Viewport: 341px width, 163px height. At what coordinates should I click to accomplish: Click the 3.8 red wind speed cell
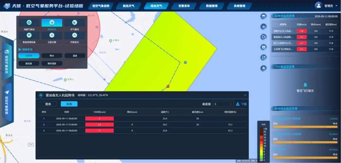[302, 31]
